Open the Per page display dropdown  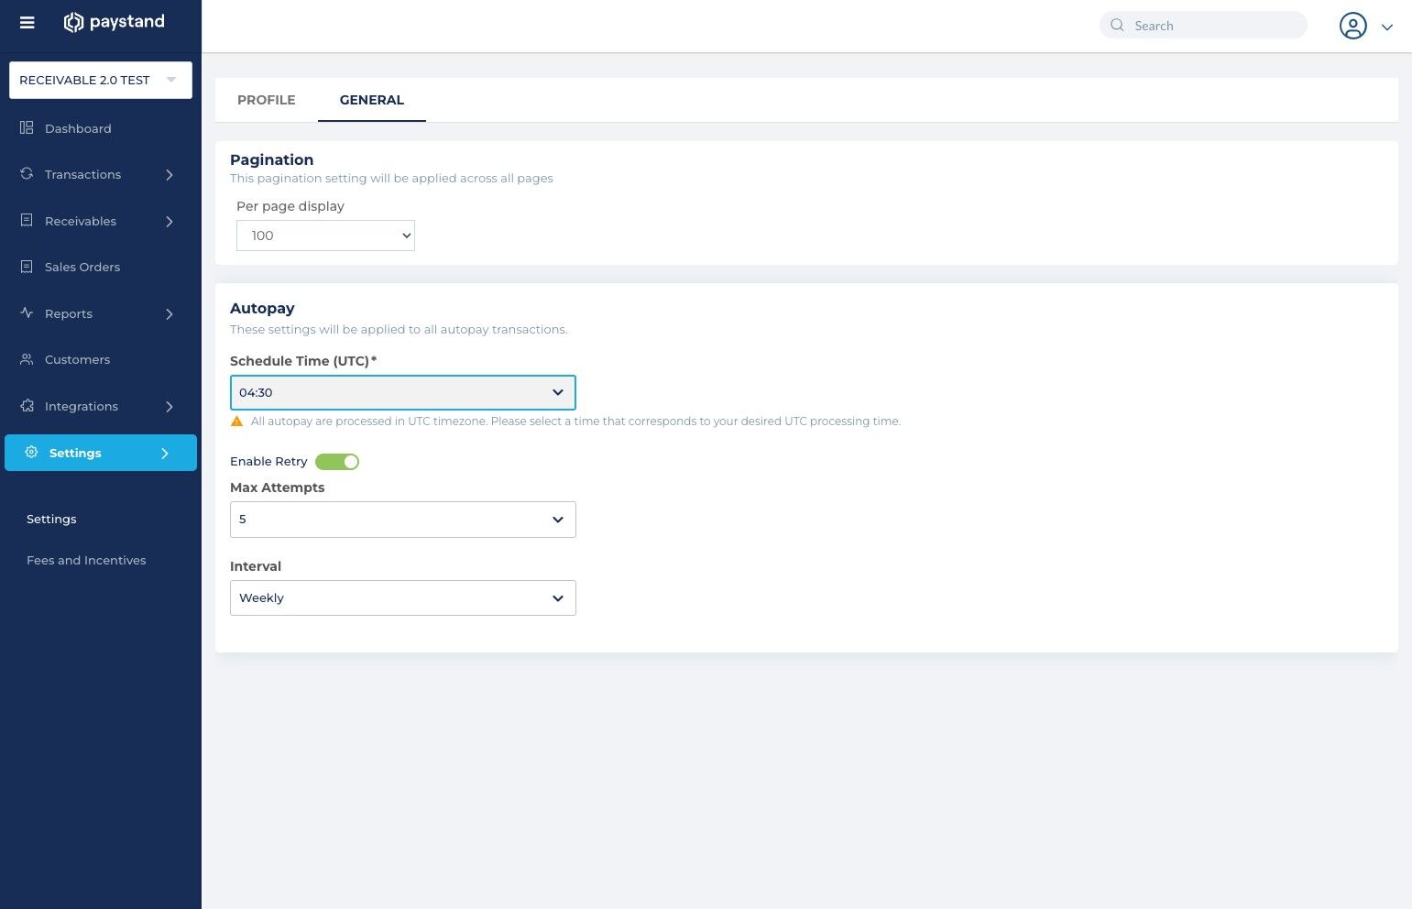tap(325, 235)
